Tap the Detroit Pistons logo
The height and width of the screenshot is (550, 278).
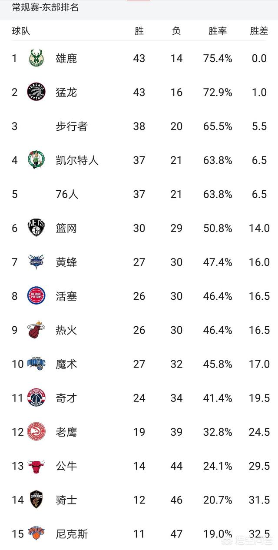click(x=36, y=296)
